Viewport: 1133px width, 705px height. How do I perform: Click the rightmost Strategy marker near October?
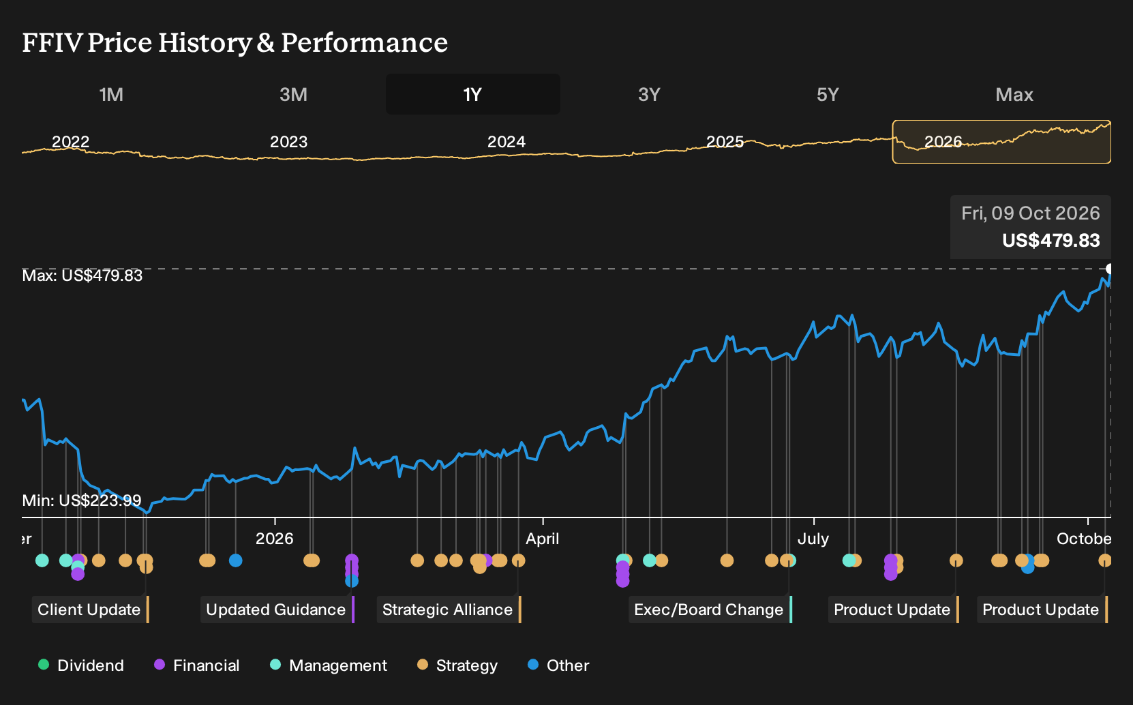click(1104, 560)
